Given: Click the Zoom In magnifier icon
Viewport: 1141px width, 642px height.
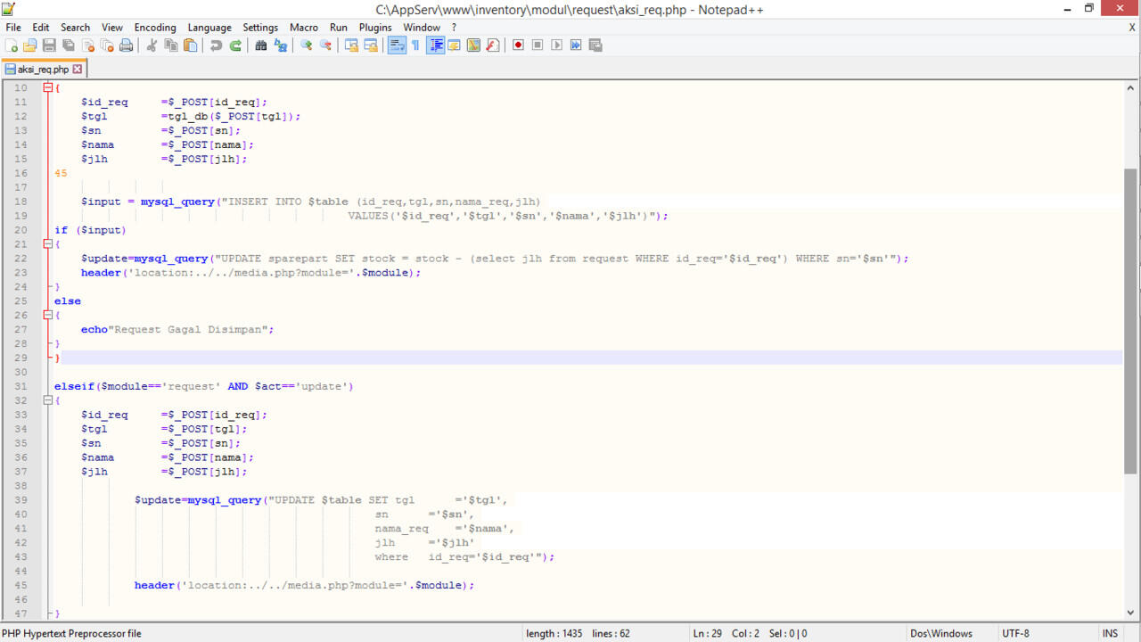Looking at the screenshot, I should click(x=306, y=45).
